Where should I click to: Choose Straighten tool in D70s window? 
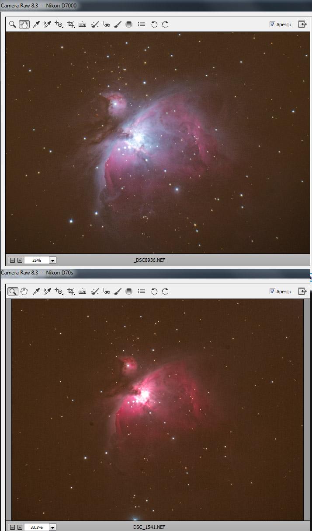click(x=83, y=291)
